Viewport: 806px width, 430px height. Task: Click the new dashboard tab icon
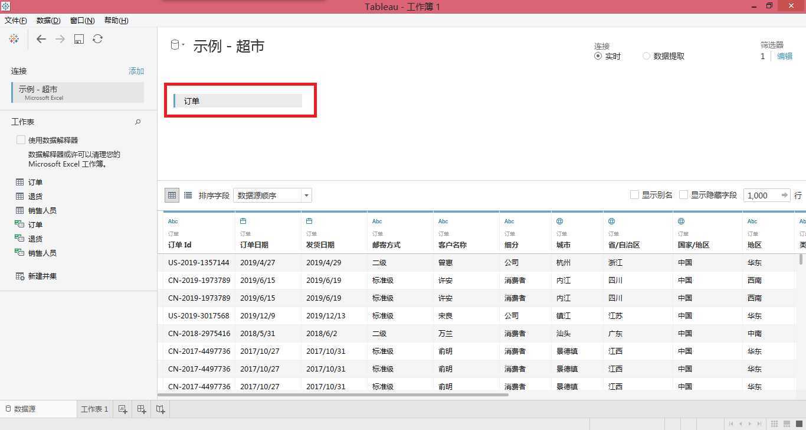coord(142,409)
